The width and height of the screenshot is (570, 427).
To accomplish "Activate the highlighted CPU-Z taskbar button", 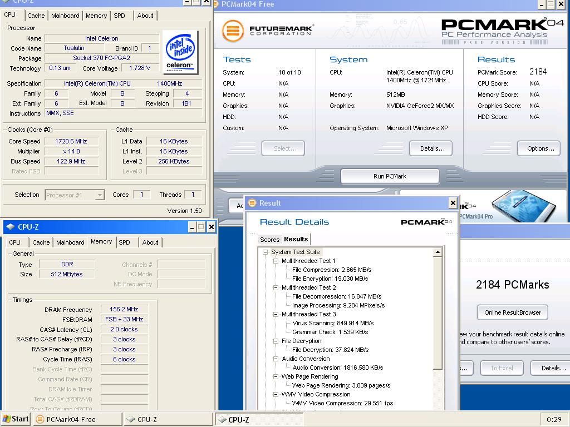I will point(259,419).
